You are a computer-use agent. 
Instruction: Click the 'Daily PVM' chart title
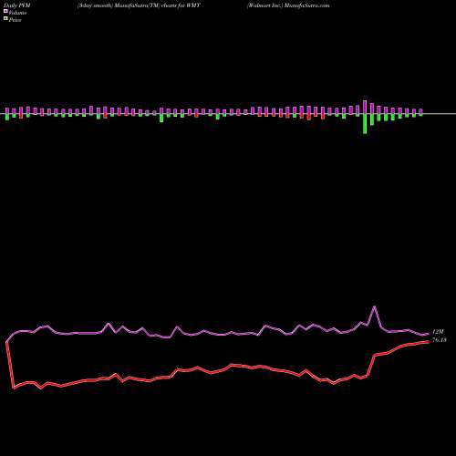17,5
